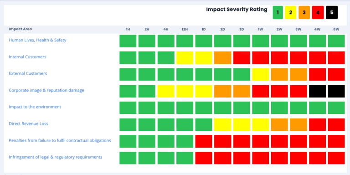The height and width of the screenshot is (175, 350).
Task: Click the 6W column header
Action: (336, 29)
